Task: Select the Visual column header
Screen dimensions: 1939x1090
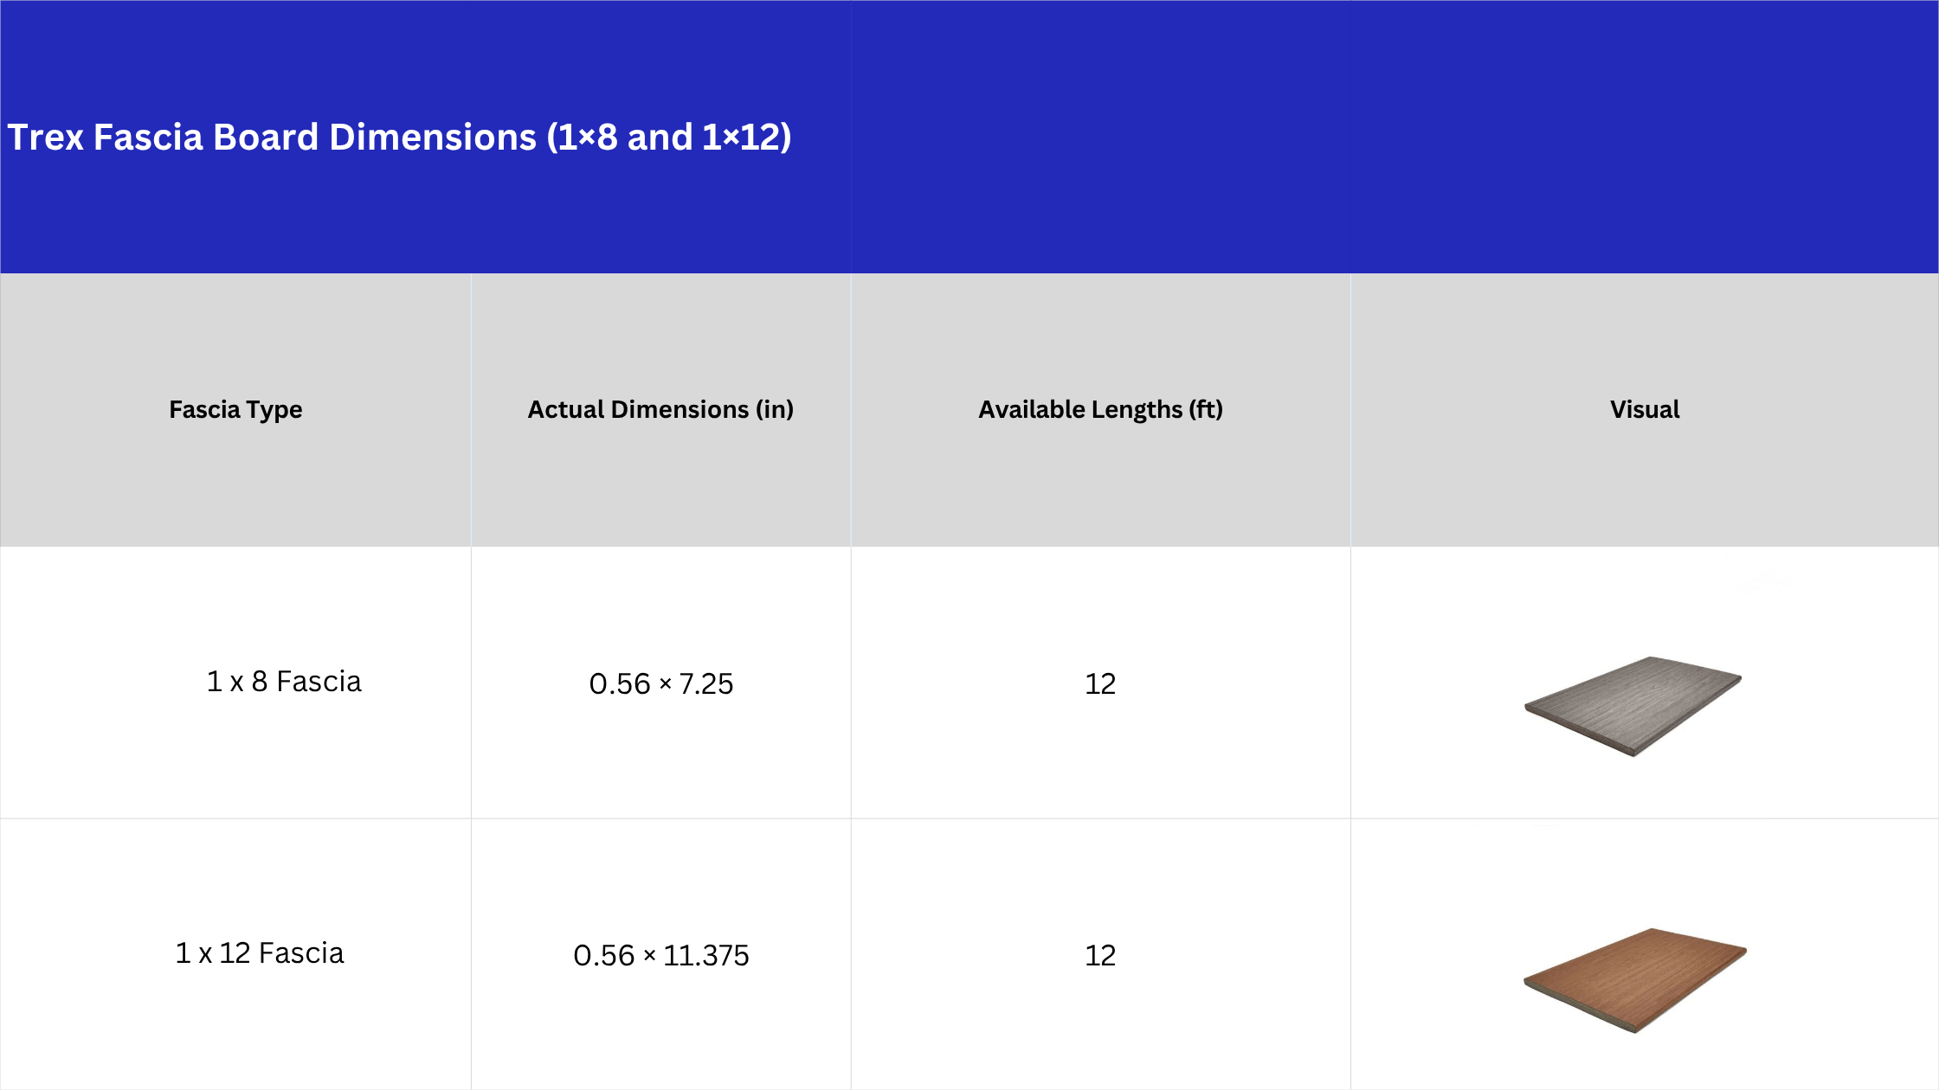Action: click(1644, 409)
